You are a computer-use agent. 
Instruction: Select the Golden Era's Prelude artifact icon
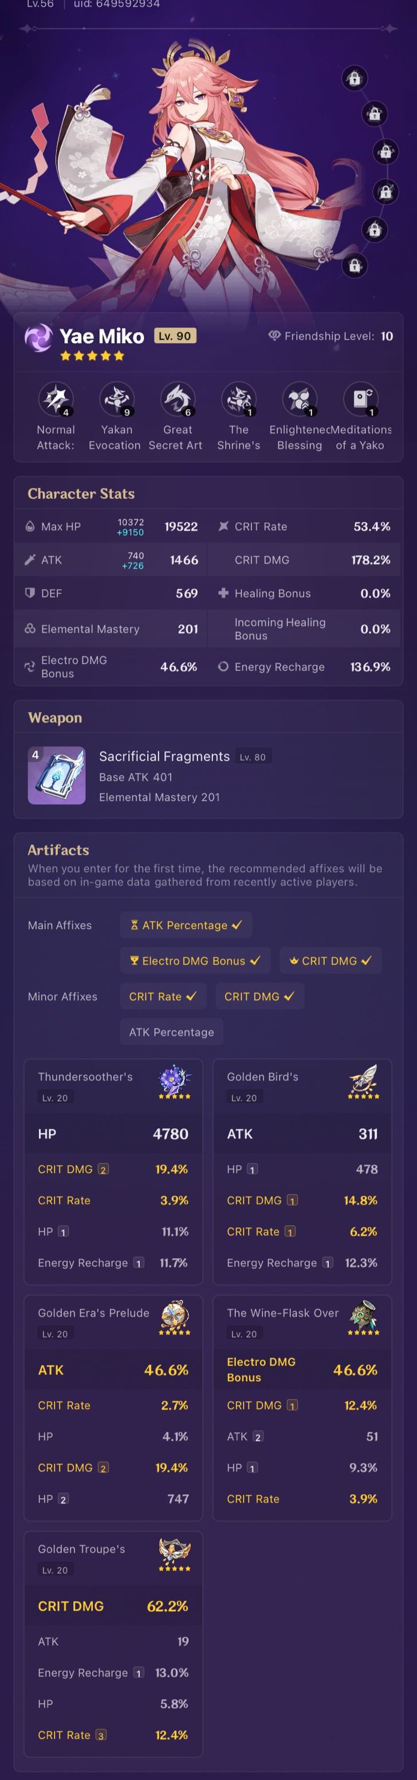[x=175, y=1316]
